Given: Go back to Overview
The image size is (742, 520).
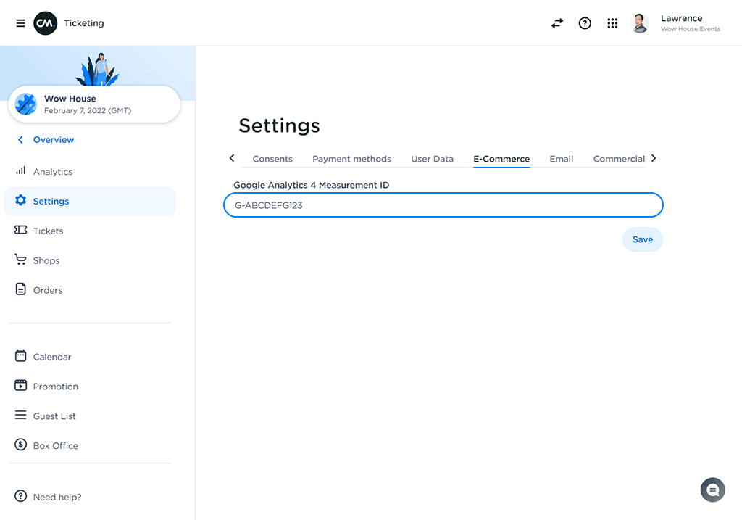Looking at the screenshot, I should coord(53,140).
